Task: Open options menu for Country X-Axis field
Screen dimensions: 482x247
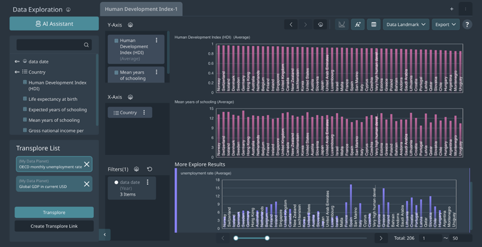Action: coord(144,112)
